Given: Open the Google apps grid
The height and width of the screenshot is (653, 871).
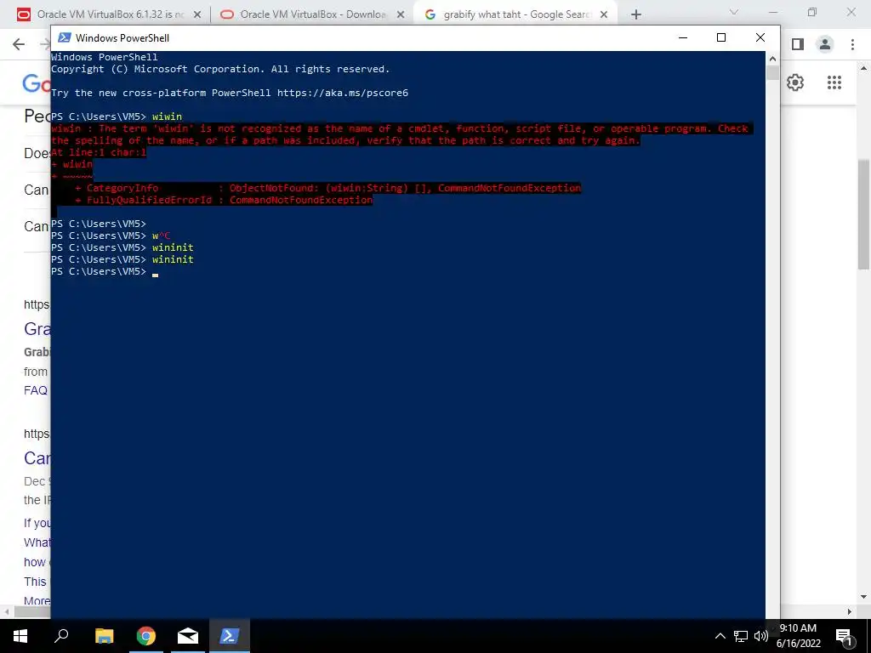Looking at the screenshot, I should coord(834,82).
